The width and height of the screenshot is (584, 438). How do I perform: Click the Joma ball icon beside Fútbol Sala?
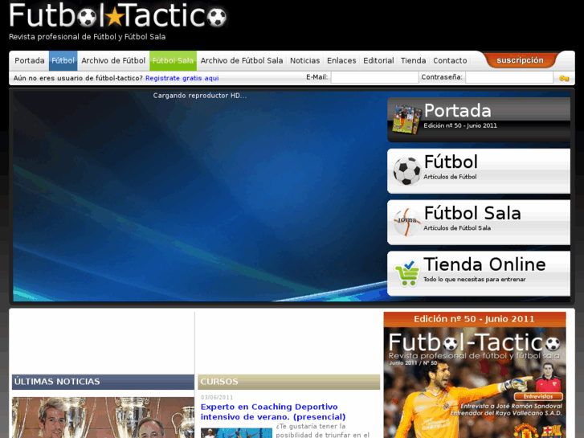tap(406, 222)
